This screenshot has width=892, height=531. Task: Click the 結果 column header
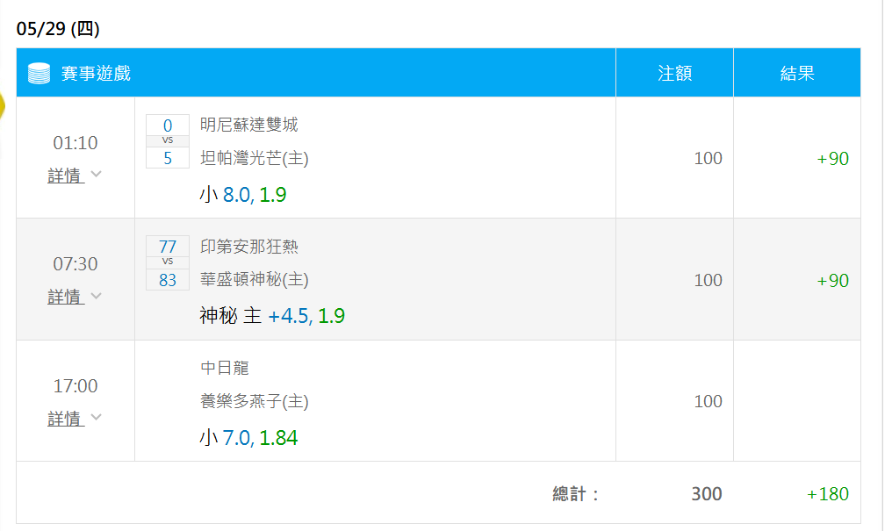[797, 74]
